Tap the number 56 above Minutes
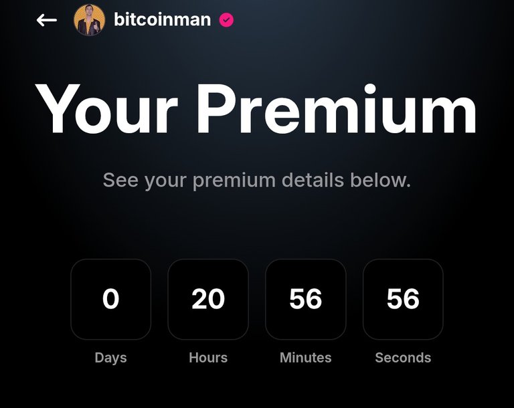The image size is (514, 408). (305, 298)
